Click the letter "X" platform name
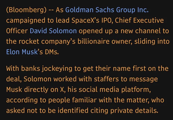 [x=62, y=89]
